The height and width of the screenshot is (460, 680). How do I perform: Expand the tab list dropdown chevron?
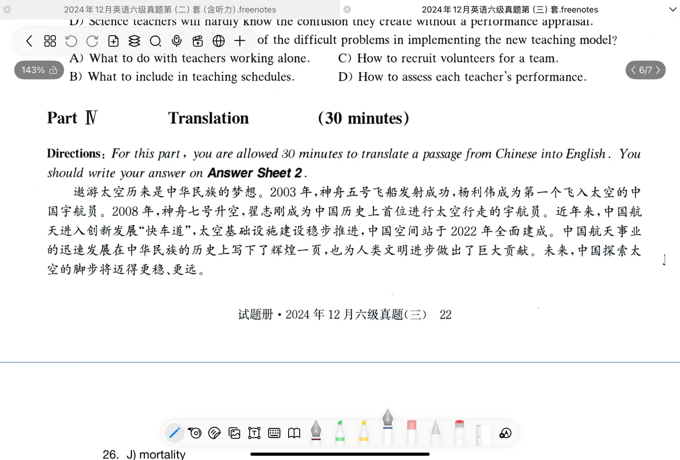pyautogui.click(x=673, y=9)
